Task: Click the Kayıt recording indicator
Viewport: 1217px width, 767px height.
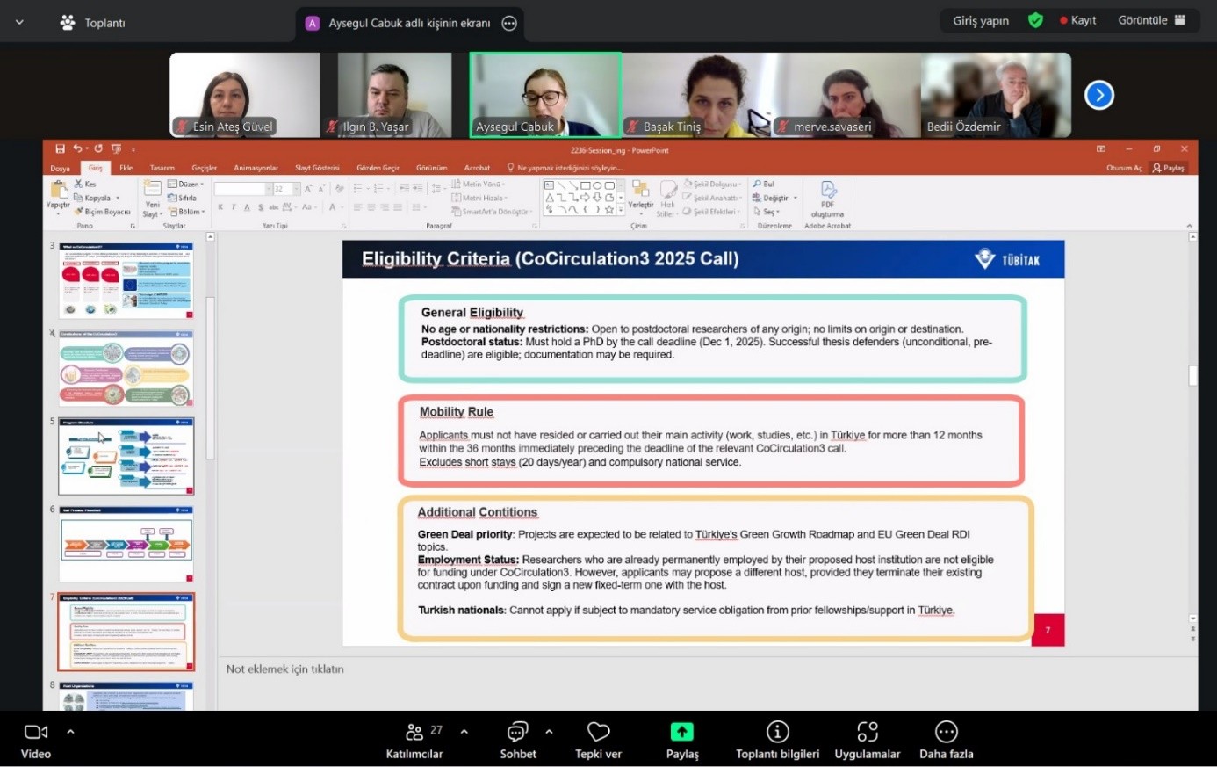Action: pos(1077,20)
